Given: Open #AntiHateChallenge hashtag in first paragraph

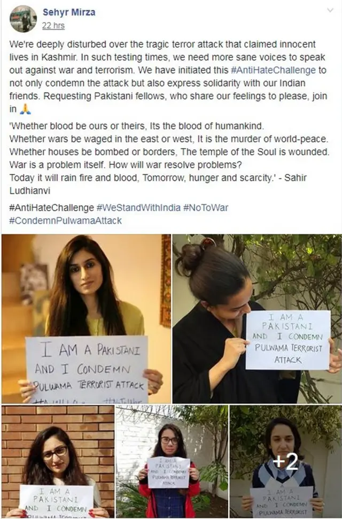Looking at the screenshot, I should pyautogui.click(x=273, y=70).
